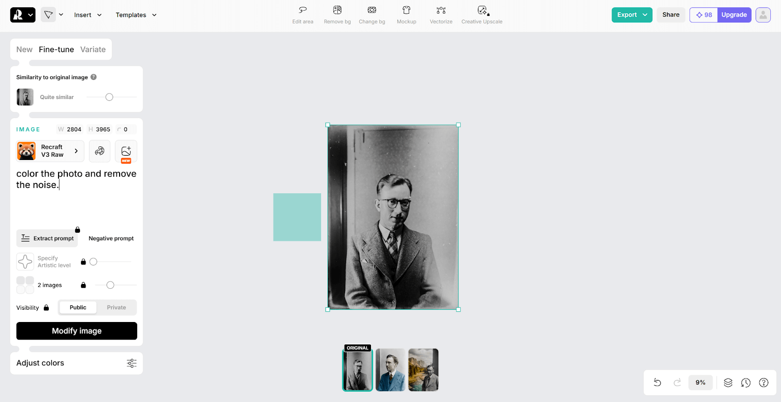This screenshot has width=781, height=402.
Task: Open the color palette icon
Action: click(100, 151)
